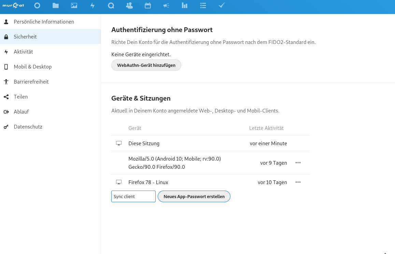395x254 pixels.
Task: Open the Photos app in top bar
Action: point(74,5)
